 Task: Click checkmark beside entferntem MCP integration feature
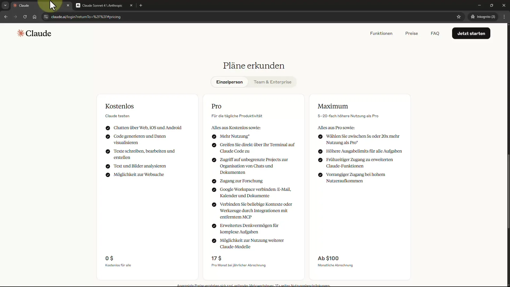[214, 205]
